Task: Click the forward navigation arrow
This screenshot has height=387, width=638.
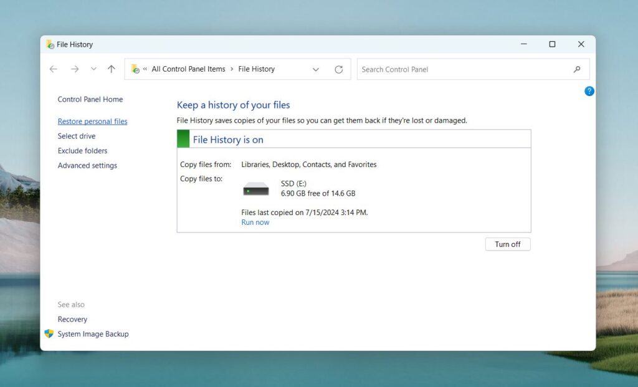Action: (74, 69)
